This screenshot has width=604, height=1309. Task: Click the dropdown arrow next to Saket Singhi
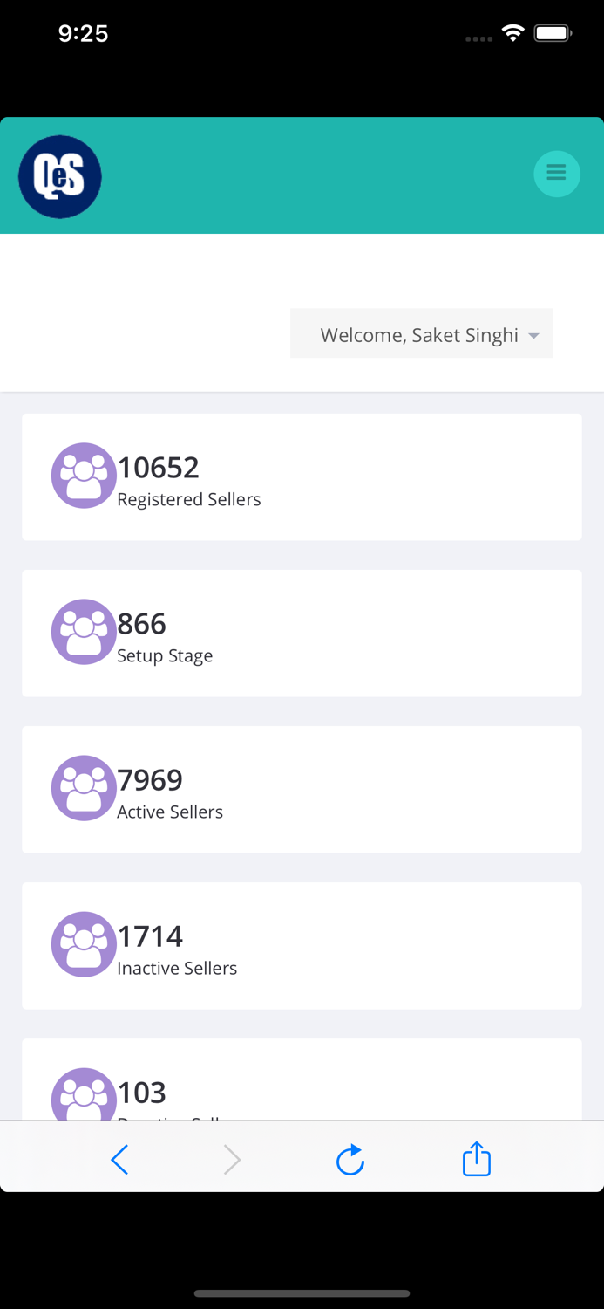click(x=533, y=334)
